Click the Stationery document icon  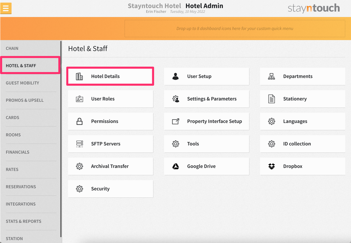click(x=272, y=99)
